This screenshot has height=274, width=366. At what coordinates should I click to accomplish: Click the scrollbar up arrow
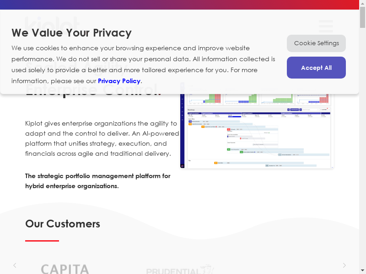click(362, 3)
